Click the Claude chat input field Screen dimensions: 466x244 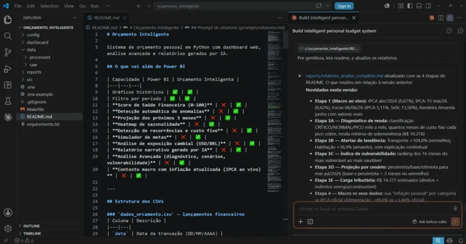click(374, 209)
